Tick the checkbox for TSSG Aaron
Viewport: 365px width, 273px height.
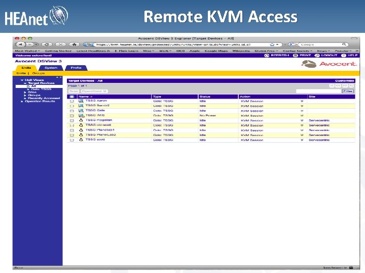coord(72,101)
